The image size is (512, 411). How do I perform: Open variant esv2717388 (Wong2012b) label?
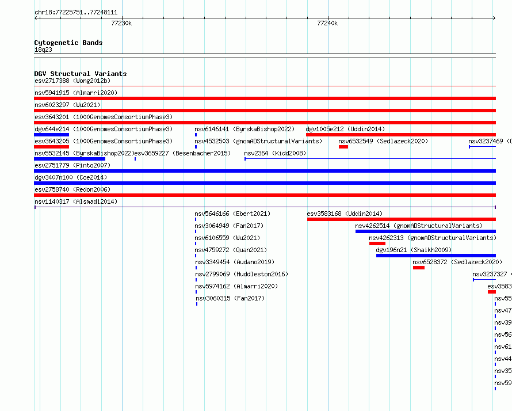point(72,81)
